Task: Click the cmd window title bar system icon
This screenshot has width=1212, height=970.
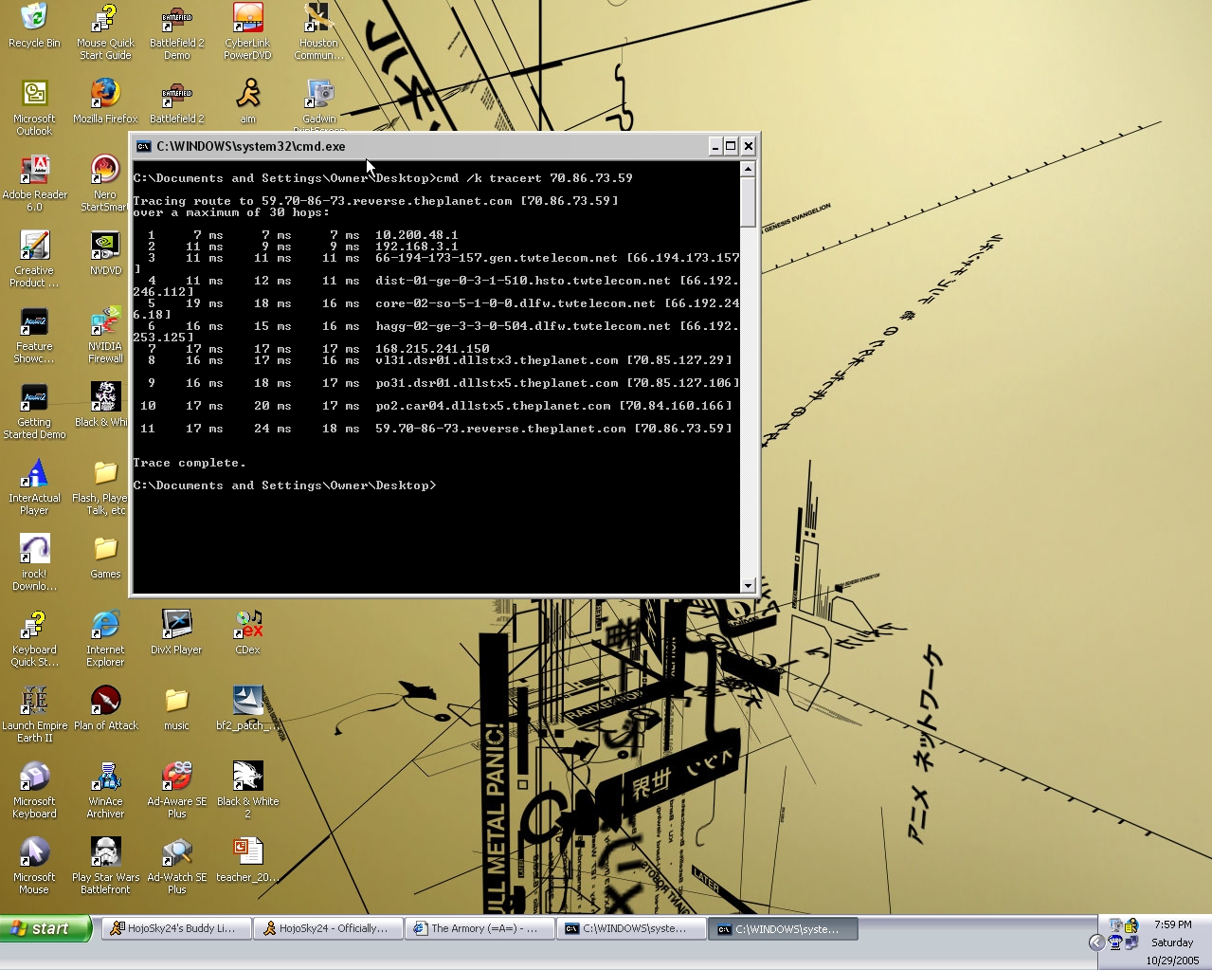Action: pos(144,146)
